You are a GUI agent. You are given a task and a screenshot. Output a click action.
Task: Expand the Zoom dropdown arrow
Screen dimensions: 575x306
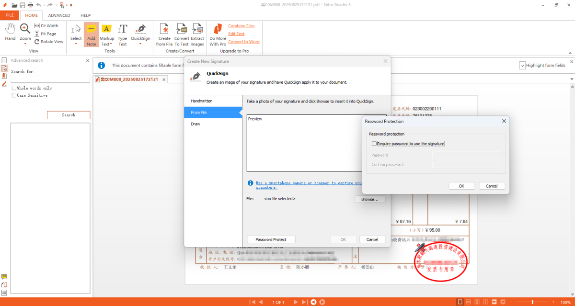point(25,44)
